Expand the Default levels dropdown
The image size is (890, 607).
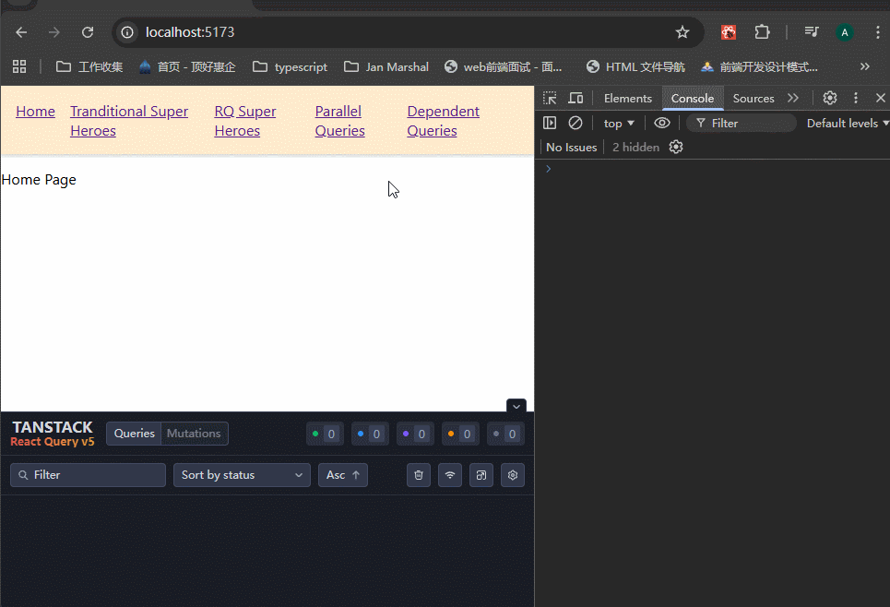(848, 123)
